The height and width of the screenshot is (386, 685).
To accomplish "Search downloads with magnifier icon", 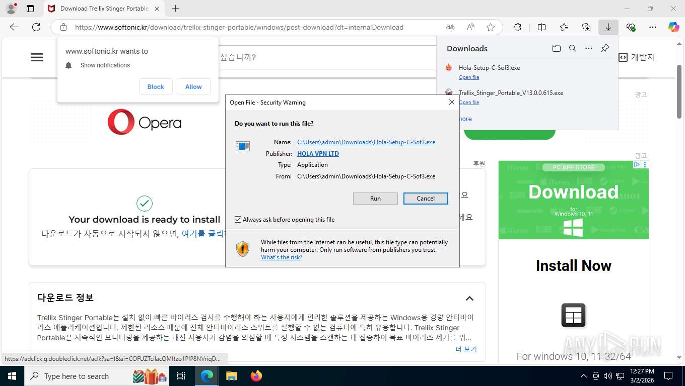I will pos(573,48).
